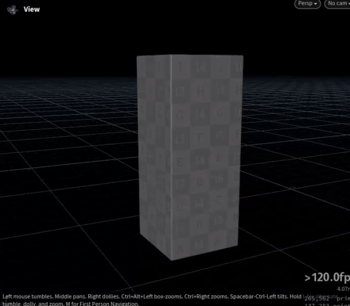Select the UV-checkered box in viewport
350x306 pixels.
(x=190, y=157)
